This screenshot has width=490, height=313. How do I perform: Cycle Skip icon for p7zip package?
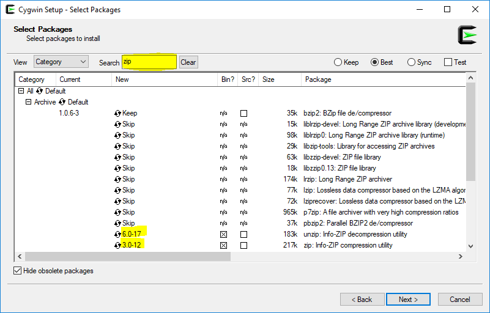[117, 212]
